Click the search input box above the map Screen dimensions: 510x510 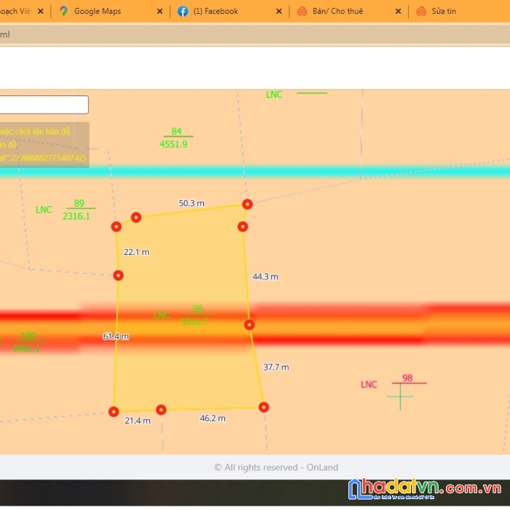pos(44,105)
